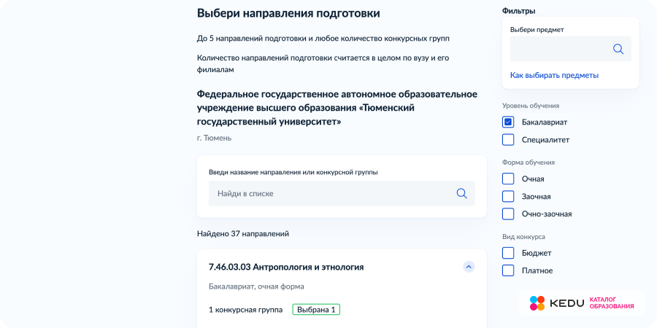Click the search icon in direction list field
This screenshot has width=657, height=328.
click(461, 193)
